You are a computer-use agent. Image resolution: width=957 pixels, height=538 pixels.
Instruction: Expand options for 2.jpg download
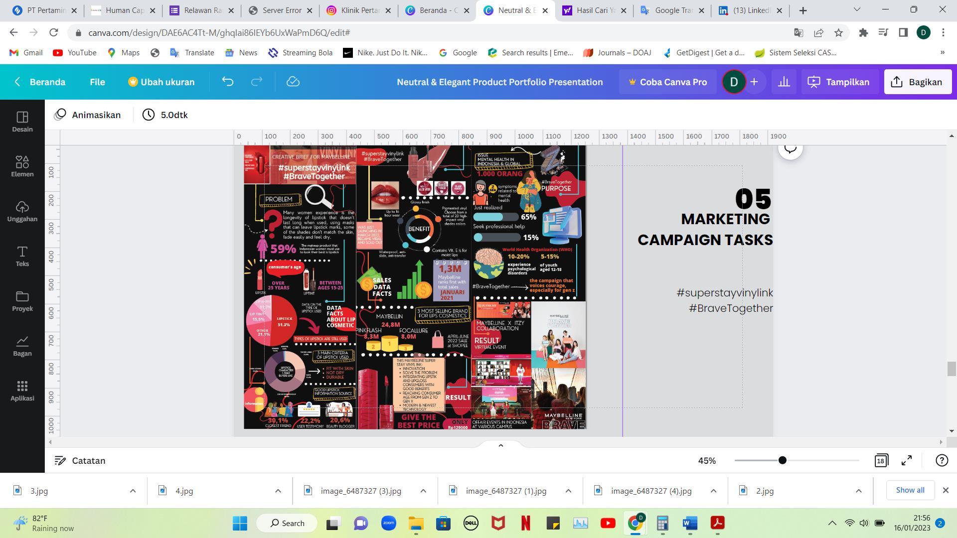858,491
